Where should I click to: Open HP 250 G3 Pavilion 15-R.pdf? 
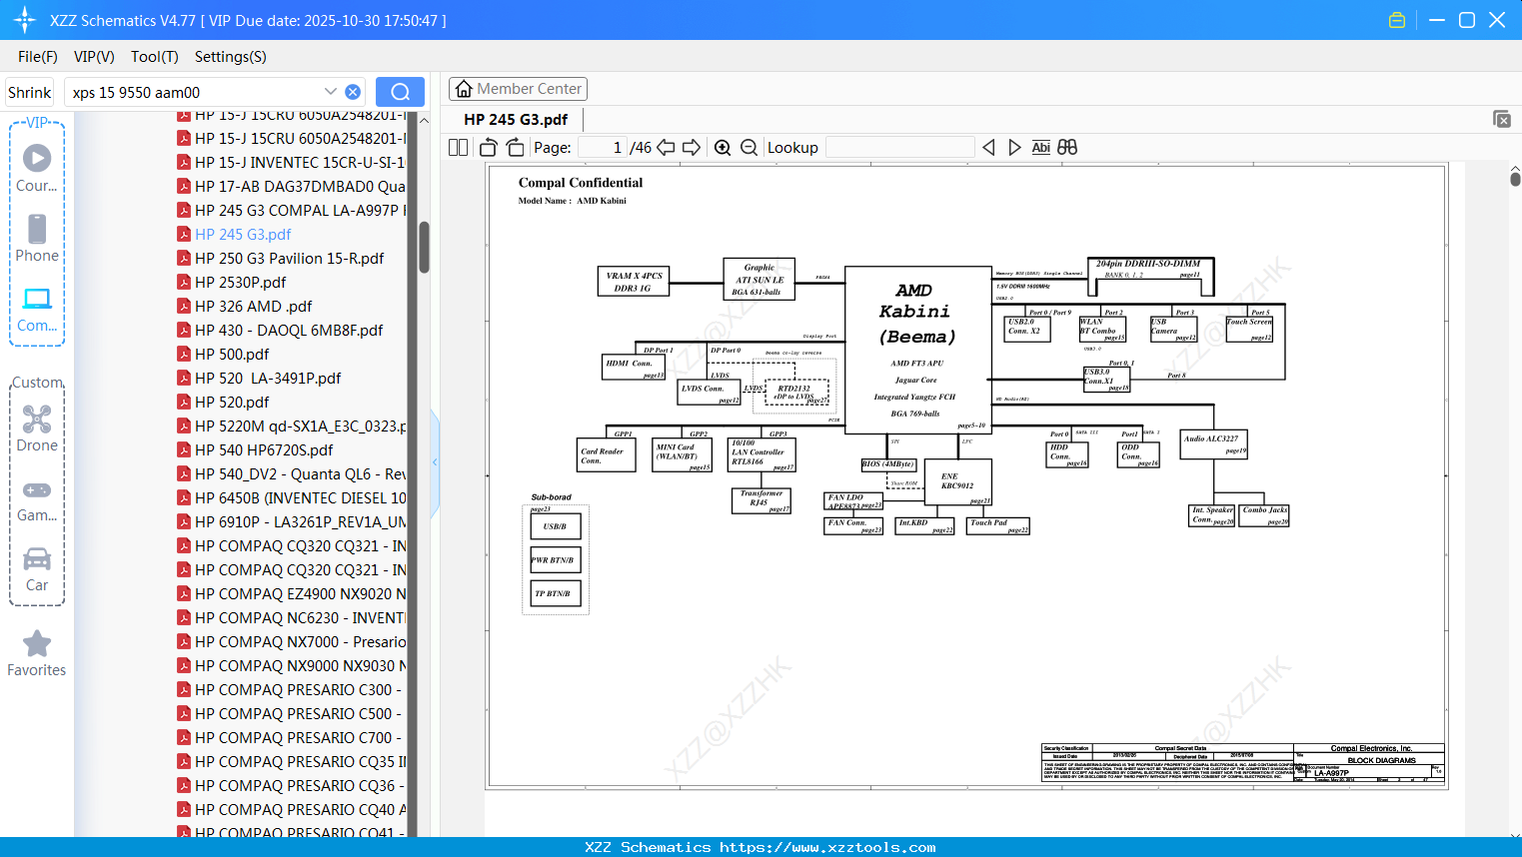click(281, 258)
